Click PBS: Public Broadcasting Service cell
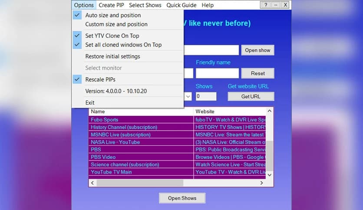The image size is (363, 210). pos(230,149)
